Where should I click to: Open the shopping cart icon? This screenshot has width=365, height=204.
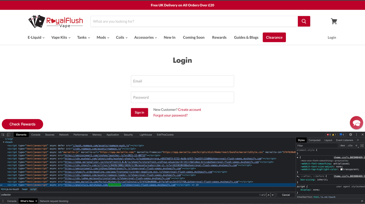pyautogui.click(x=334, y=21)
